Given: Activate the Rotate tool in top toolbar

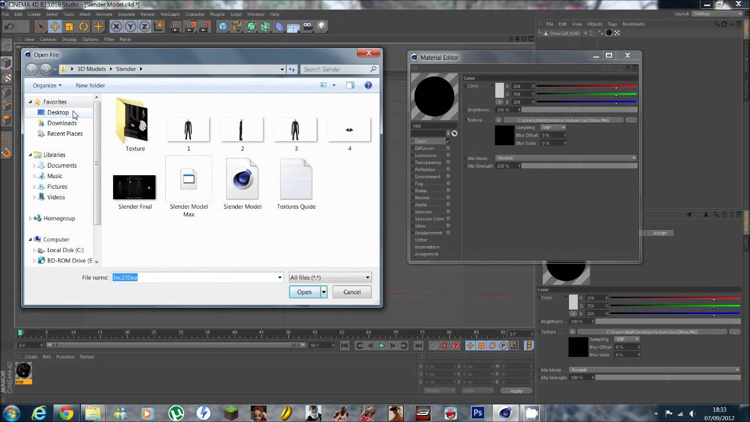Looking at the screenshot, I should [84, 26].
